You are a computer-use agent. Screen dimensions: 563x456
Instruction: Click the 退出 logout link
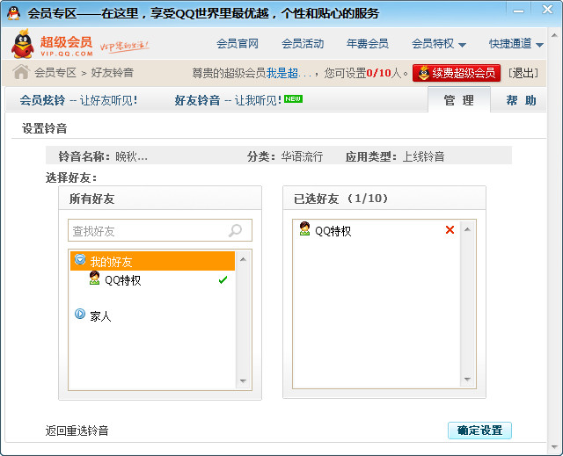click(x=523, y=73)
